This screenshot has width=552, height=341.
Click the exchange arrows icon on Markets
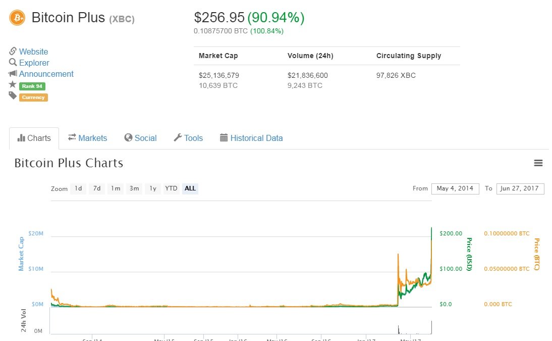[72, 137]
